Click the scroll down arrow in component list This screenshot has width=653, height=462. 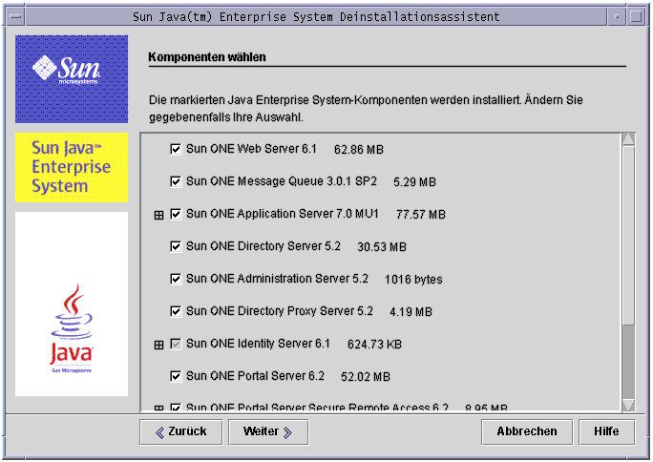628,405
